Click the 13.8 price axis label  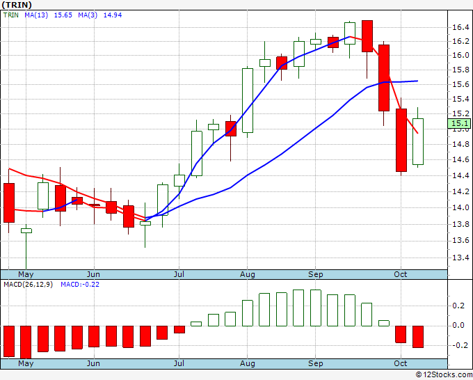[x=460, y=224]
